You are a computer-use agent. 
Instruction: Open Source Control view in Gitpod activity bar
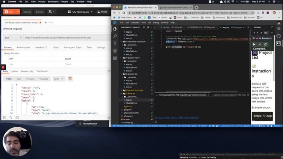115,43
